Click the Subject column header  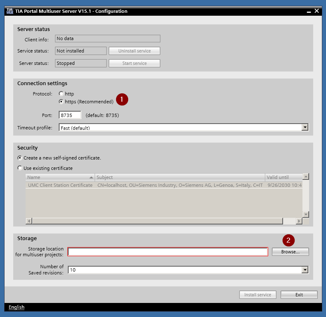180,177
